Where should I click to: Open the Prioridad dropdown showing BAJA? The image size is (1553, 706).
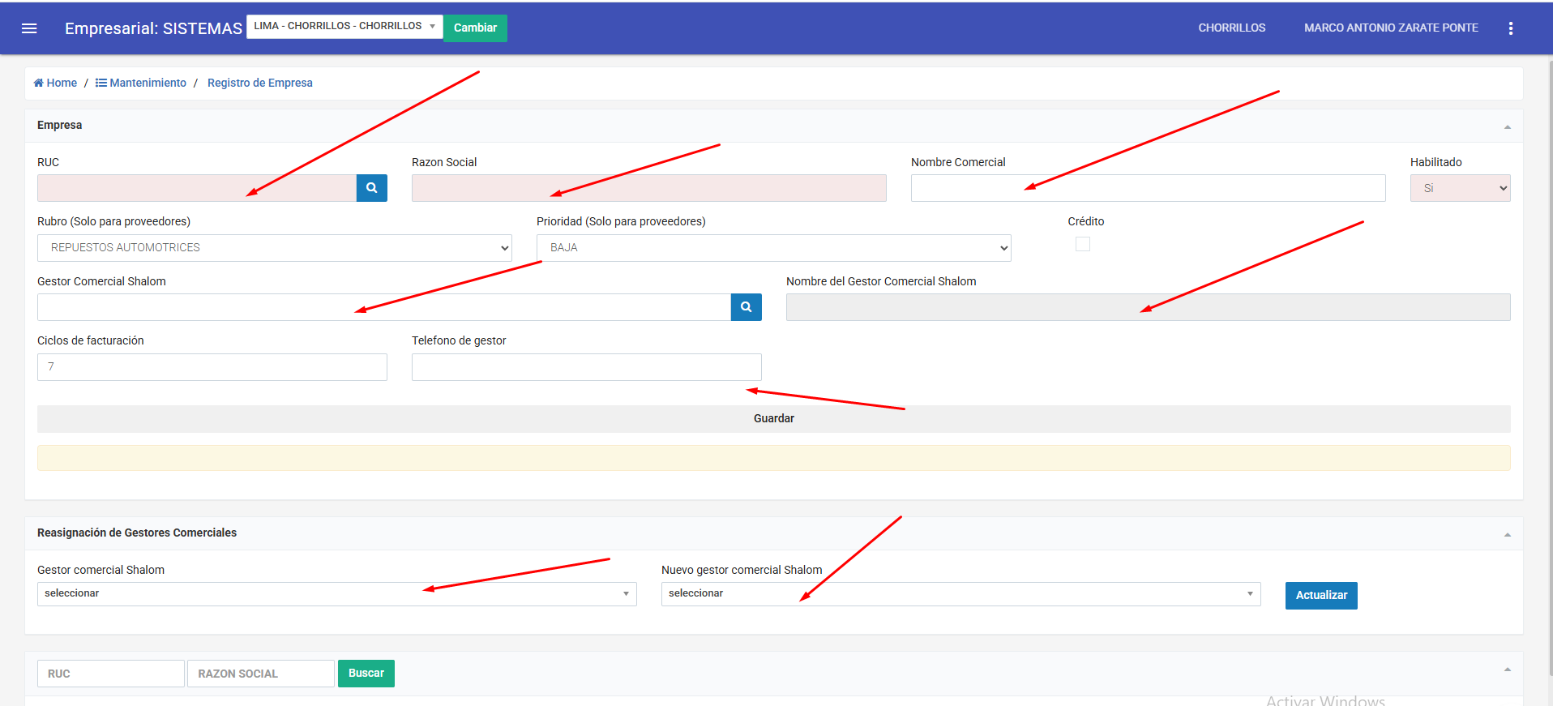point(773,248)
